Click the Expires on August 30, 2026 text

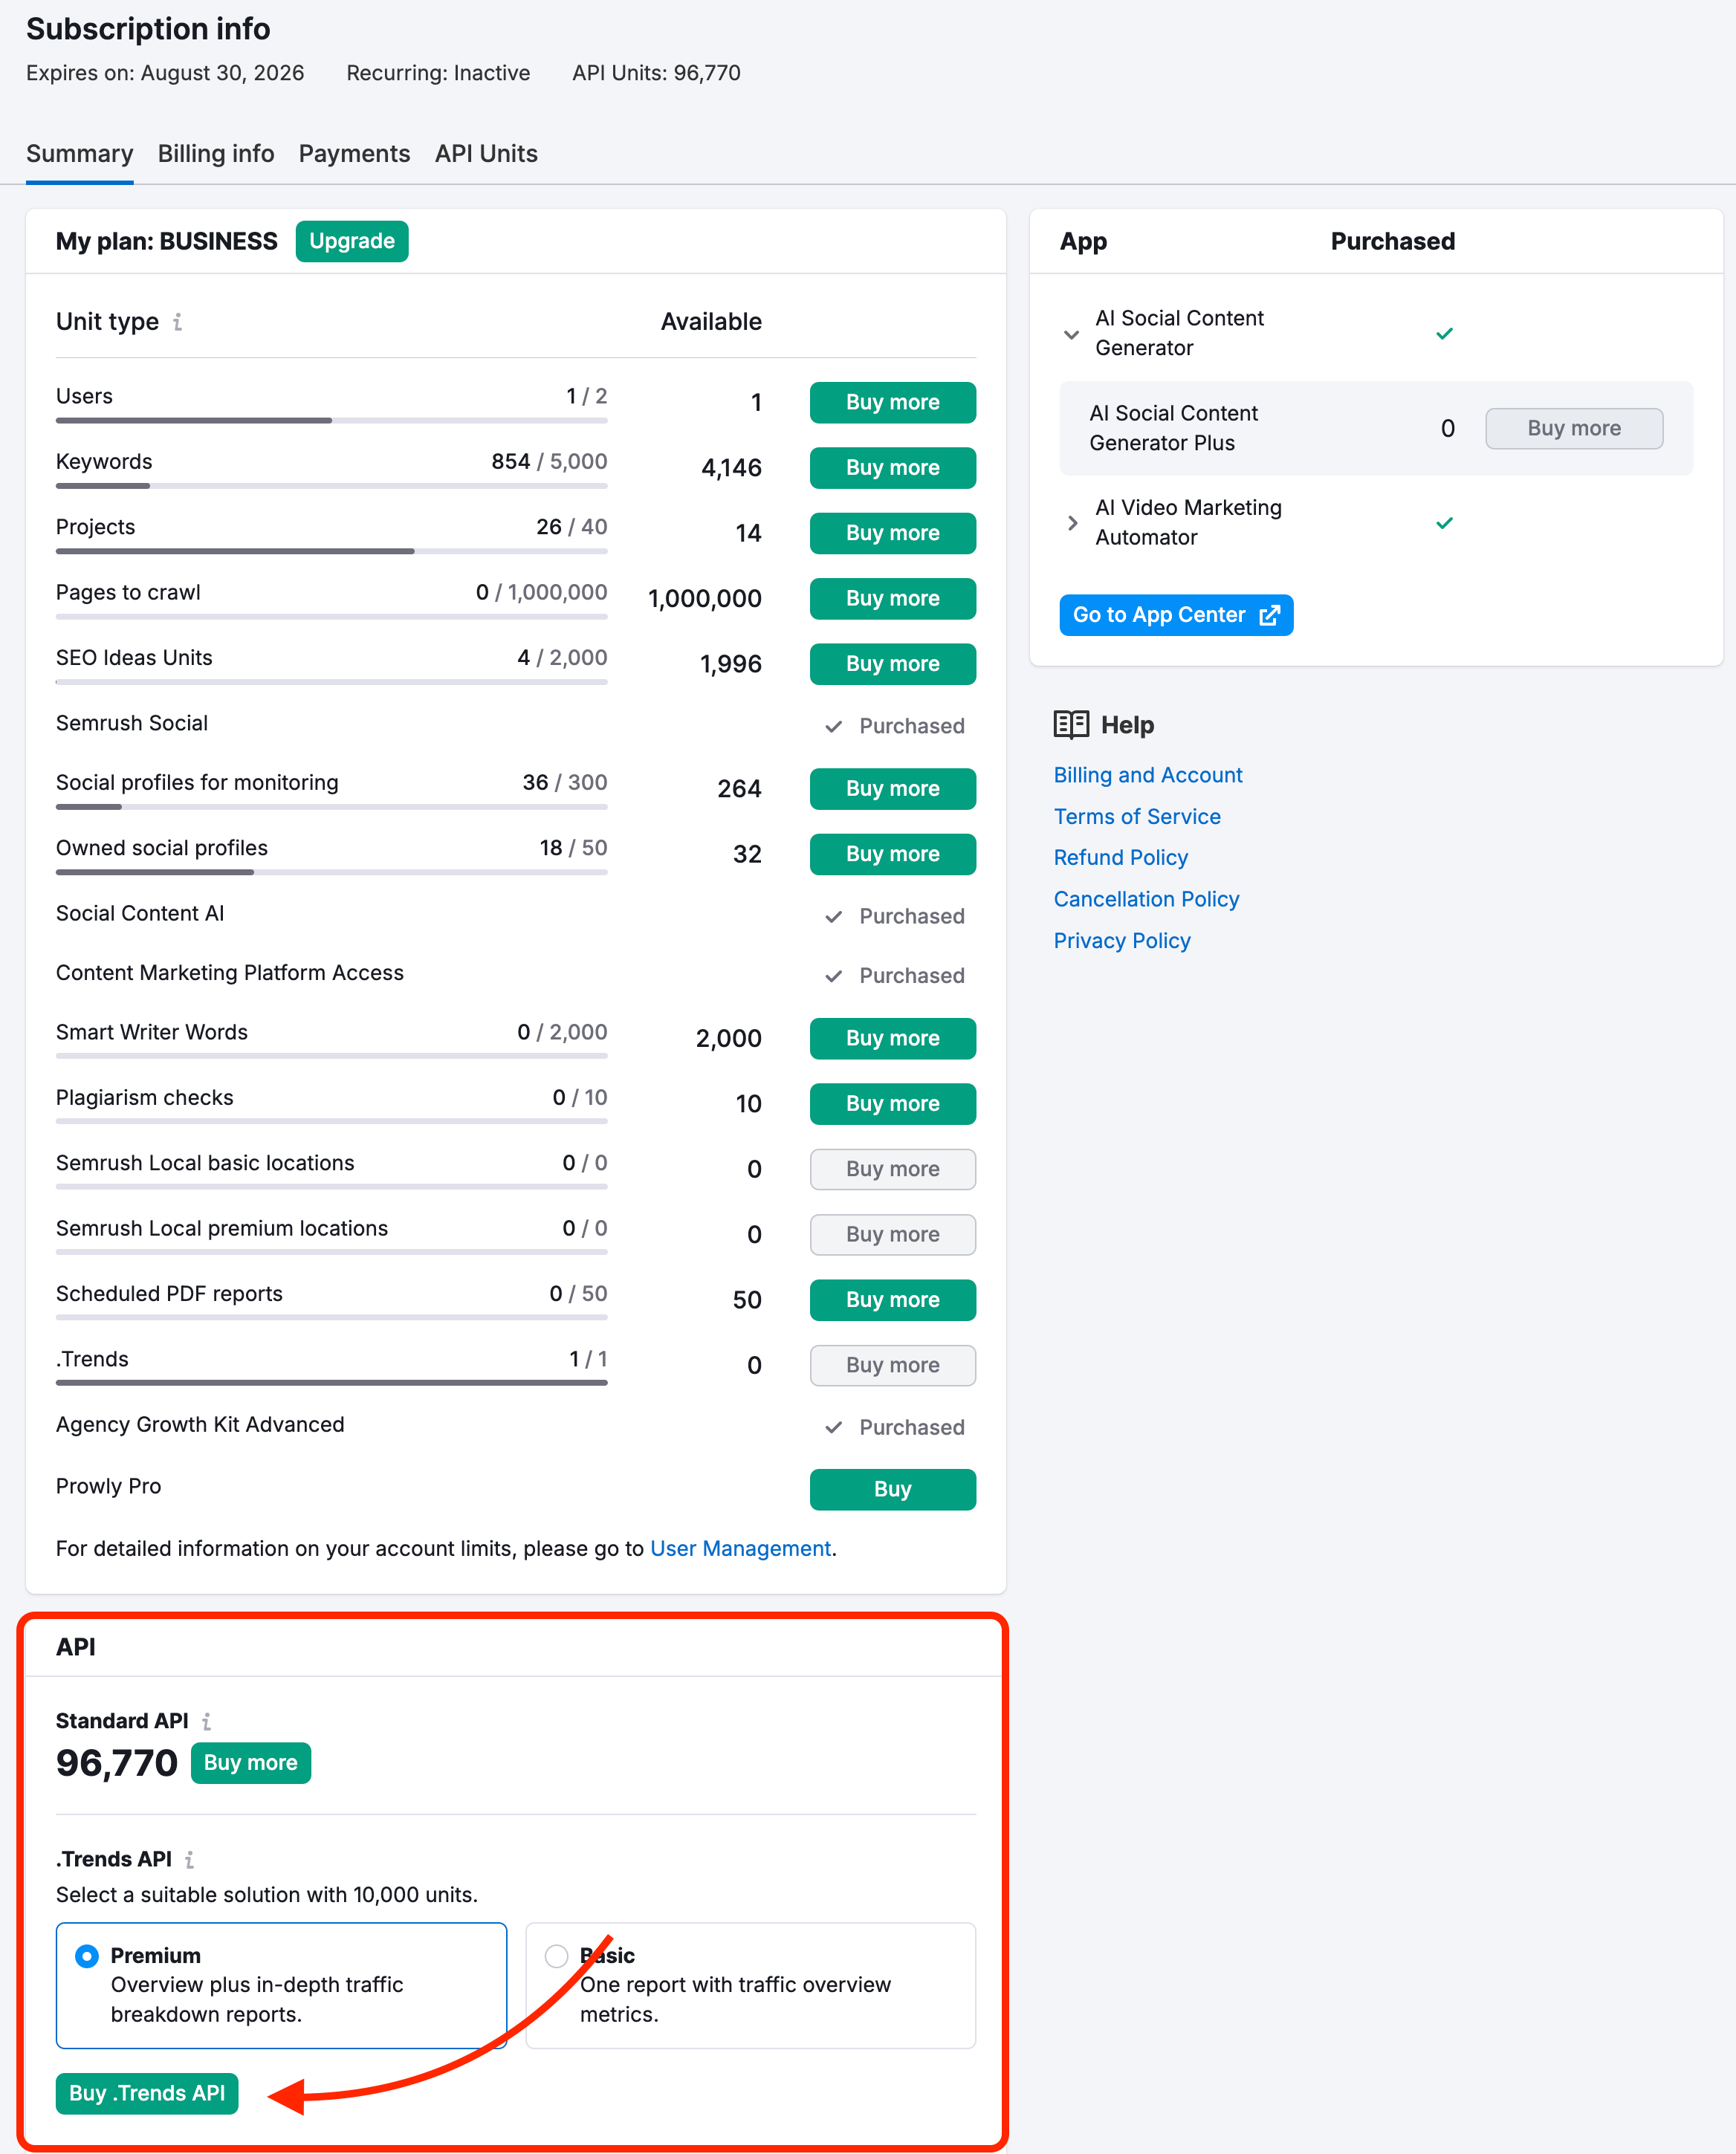click(x=165, y=73)
